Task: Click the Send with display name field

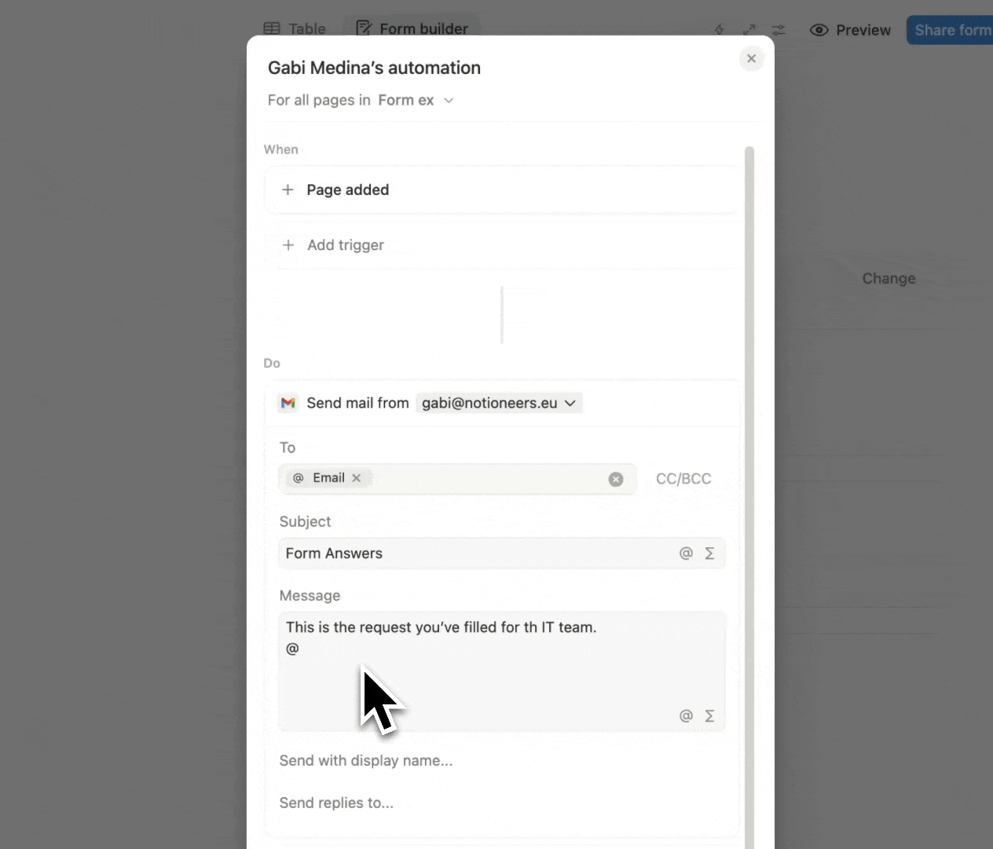Action: pos(366,761)
